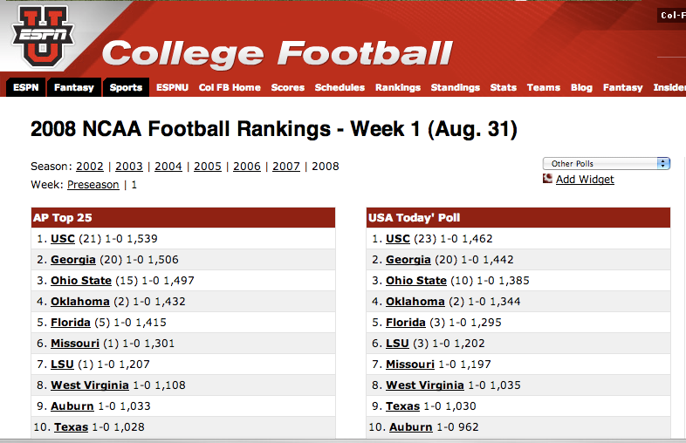Go to the Rankings menu item
Image resolution: width=686 pixels, height=443 pixels.
click(398, 87)
